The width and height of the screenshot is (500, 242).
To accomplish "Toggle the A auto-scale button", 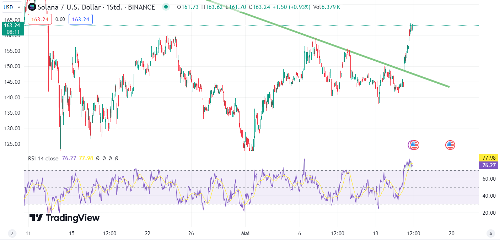I will click(491, 233).
